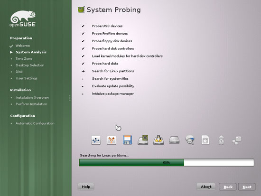
Task: Select Desktop Selection step in sidebar
Action: [30, 65]
